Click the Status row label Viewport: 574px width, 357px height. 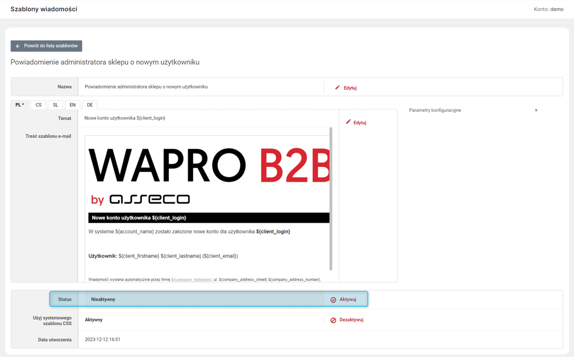tap(65, 300)
